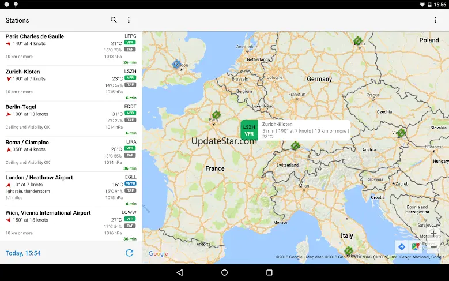This screenshot has height=281, width=449.
Task: Open search in Stations toolbar
Action: tap(114, 20)
